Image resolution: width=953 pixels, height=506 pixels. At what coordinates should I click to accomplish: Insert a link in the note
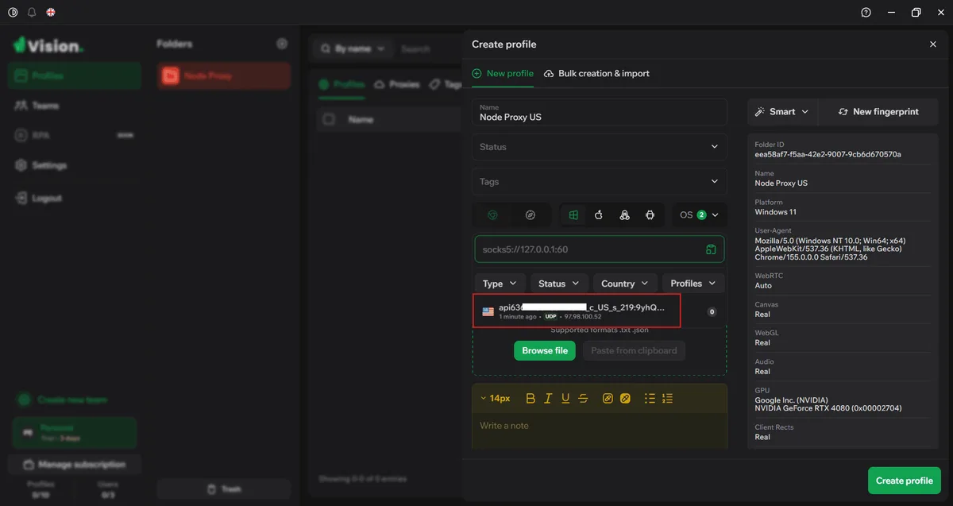[608, 398]
